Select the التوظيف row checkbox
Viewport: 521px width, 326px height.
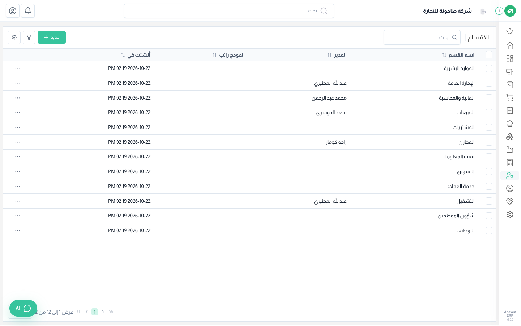(489, 231)
